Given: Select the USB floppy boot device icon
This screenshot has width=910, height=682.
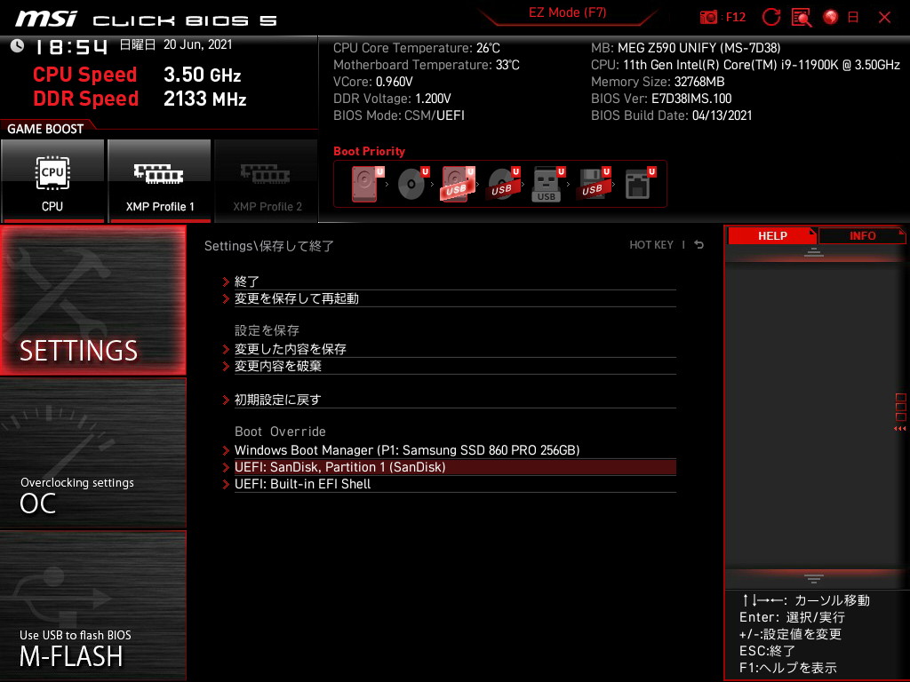Looking at the screenshot, I should (x=593, y=184).
